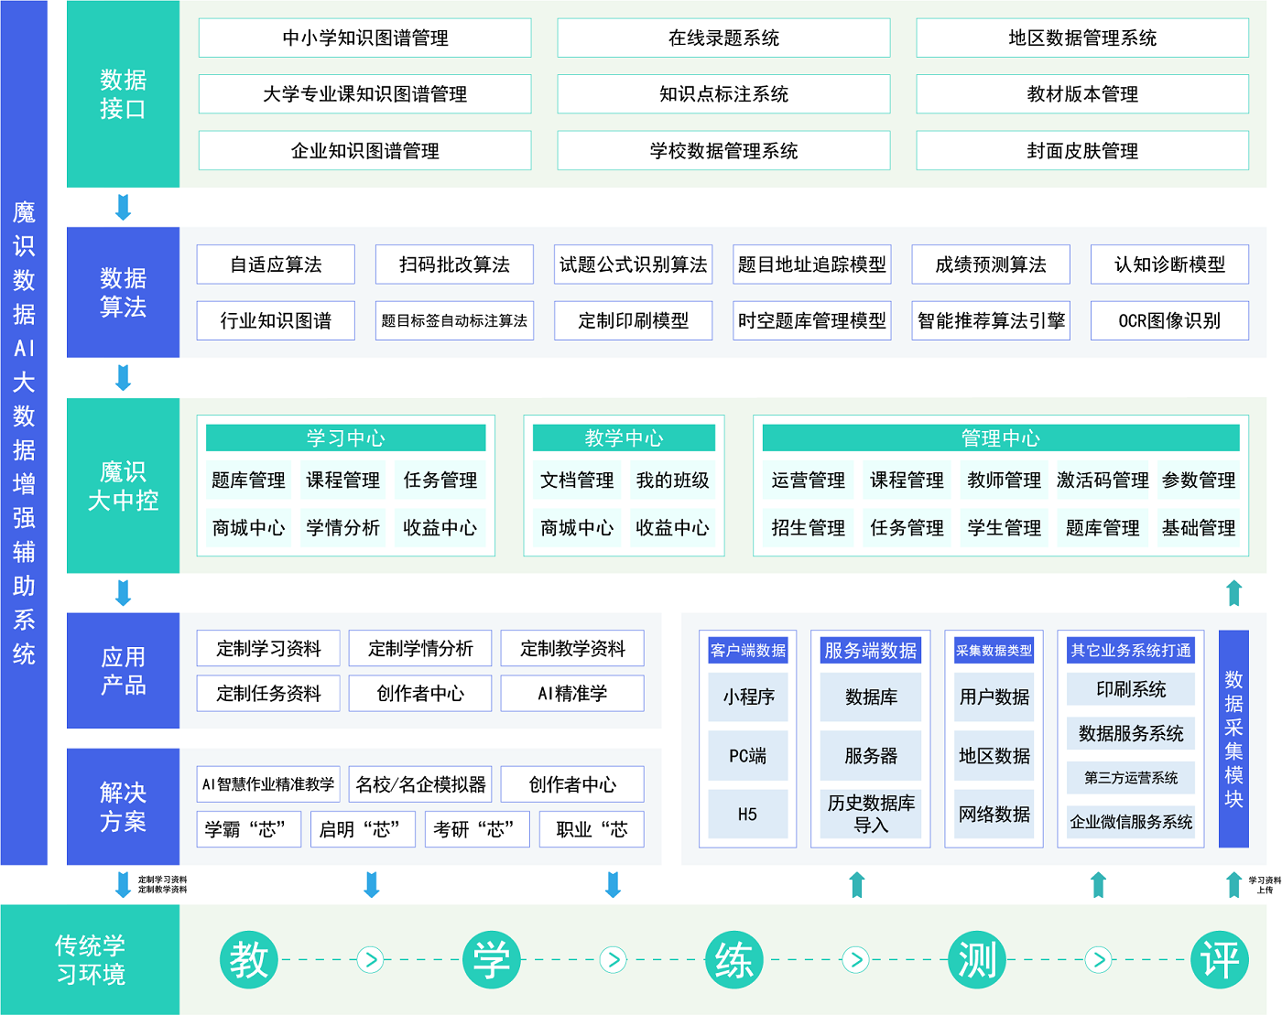Viewport: 1282px width, 1015px height.
Task: Select the 测 circle icon
Action: 977,960
